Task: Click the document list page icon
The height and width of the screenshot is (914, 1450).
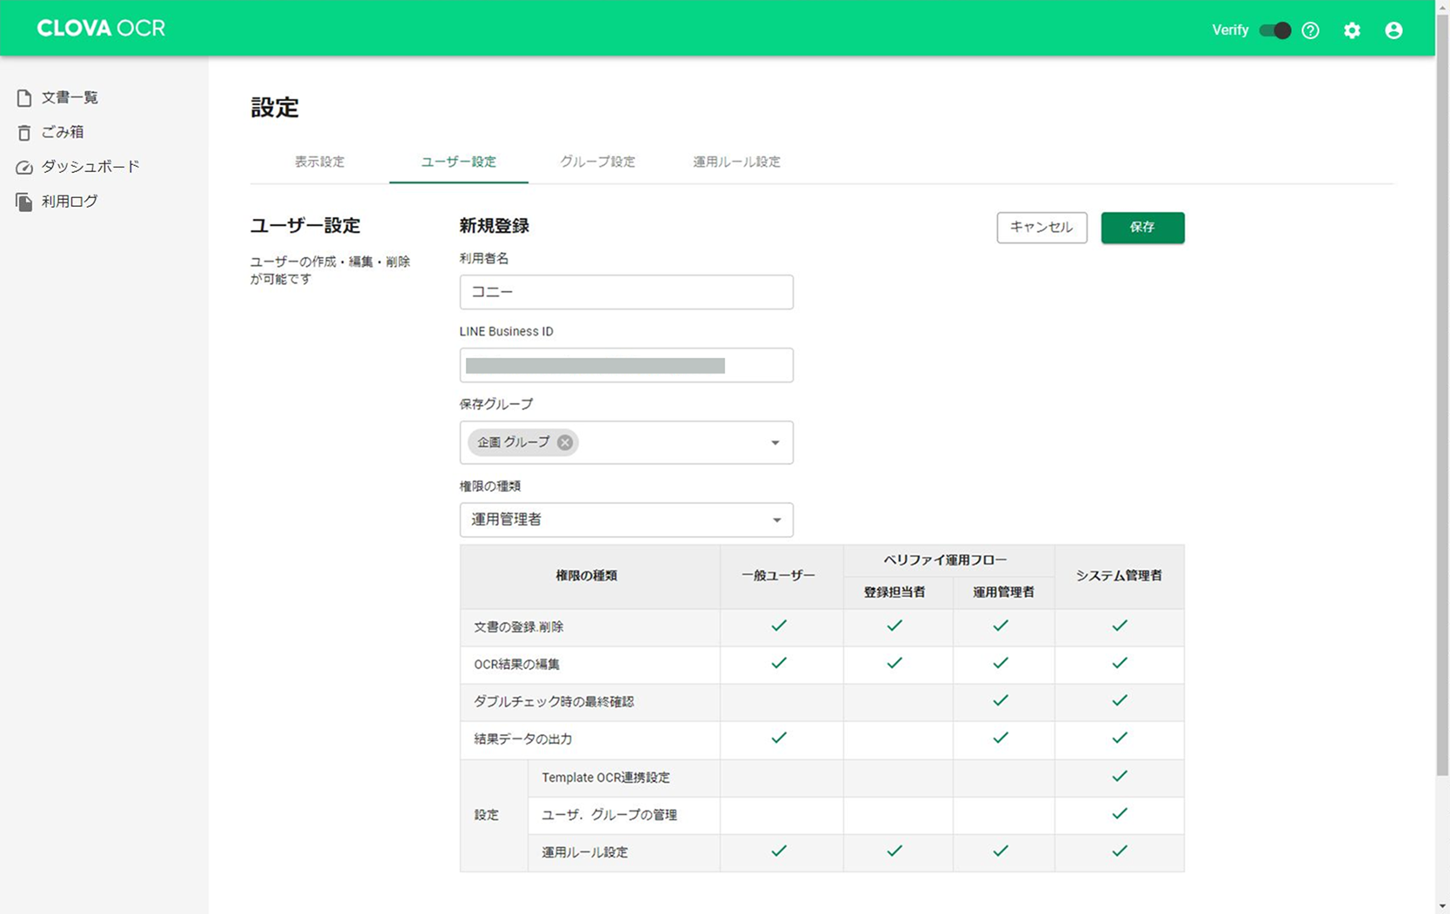Action: click(x=24, y=98)
